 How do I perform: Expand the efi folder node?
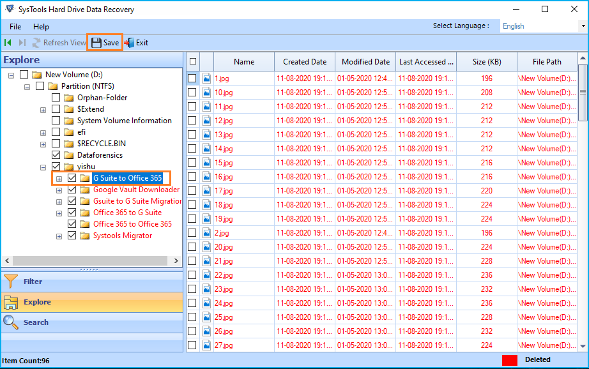pos(43,133)
